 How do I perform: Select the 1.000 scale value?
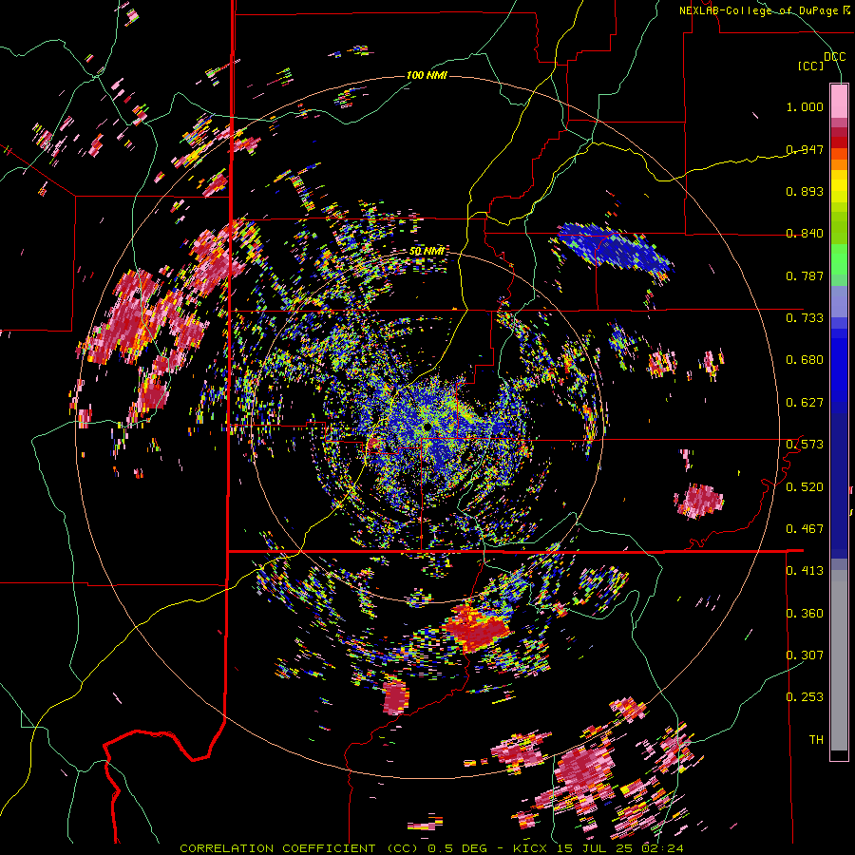click(805, 106)
